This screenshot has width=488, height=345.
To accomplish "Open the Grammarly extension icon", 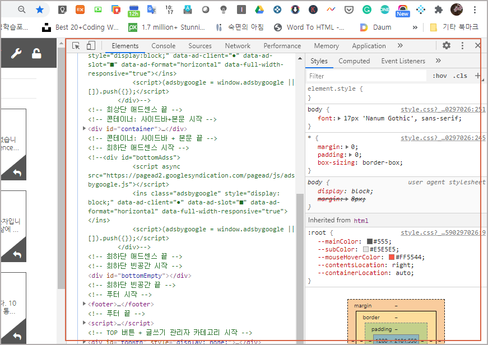I will tap(367, 10).
